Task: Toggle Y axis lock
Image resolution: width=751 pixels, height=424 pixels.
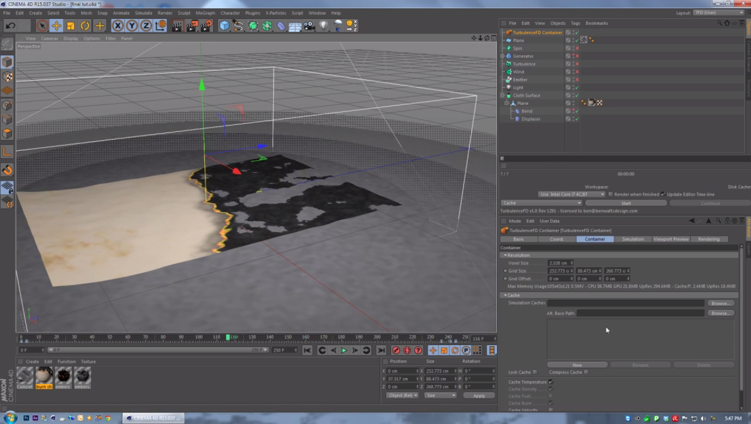Action: (x=132, y=25)
